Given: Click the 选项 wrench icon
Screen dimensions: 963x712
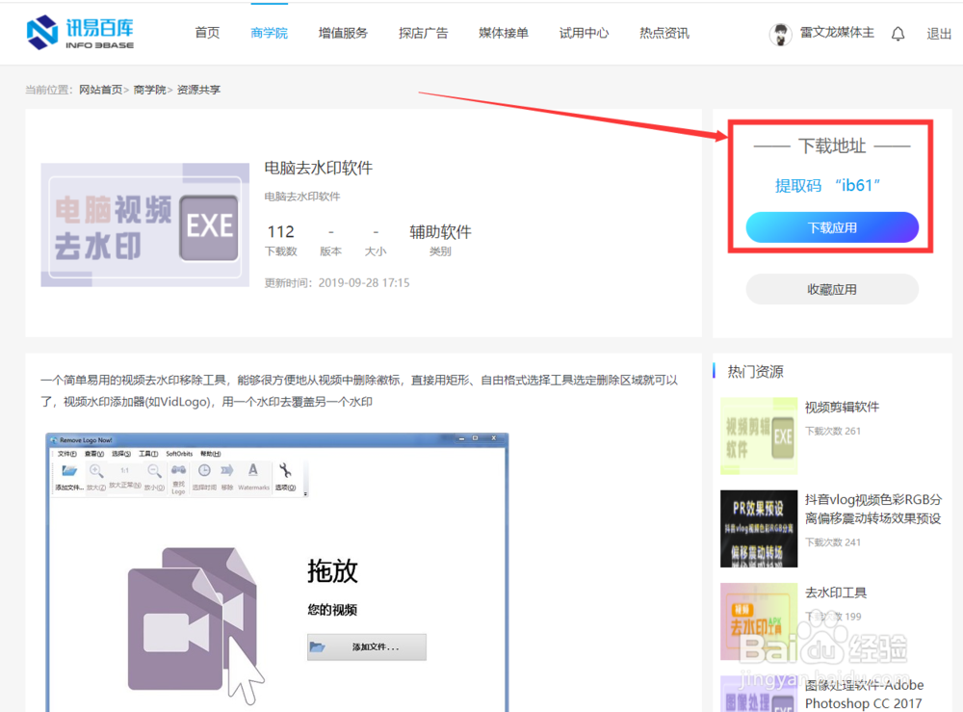Looking at the screenshot, I should (x=285, y=470).
